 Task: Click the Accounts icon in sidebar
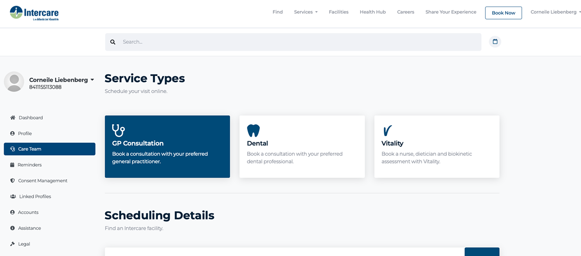[x=12, y=212]
